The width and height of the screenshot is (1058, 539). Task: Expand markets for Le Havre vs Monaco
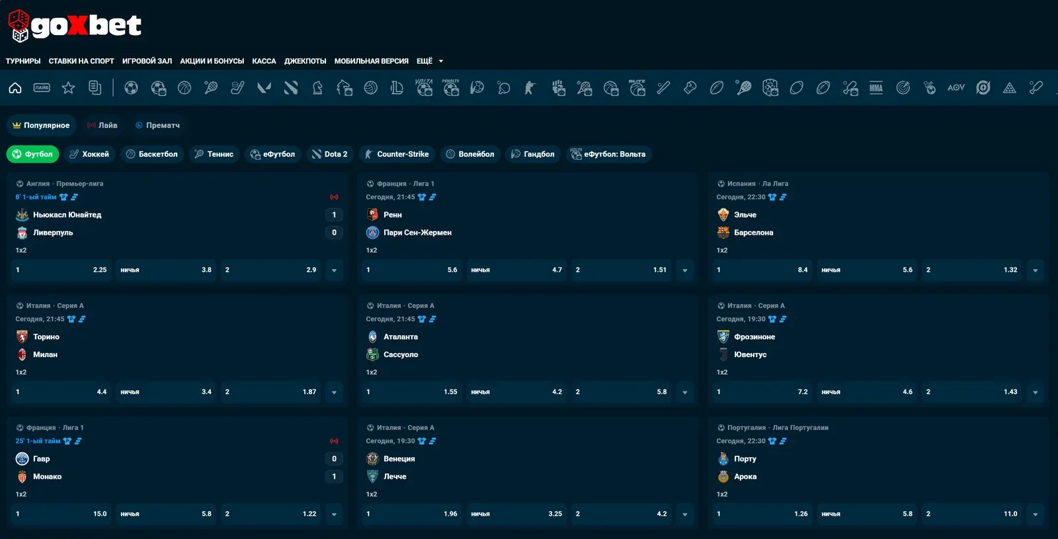point(334,514)
